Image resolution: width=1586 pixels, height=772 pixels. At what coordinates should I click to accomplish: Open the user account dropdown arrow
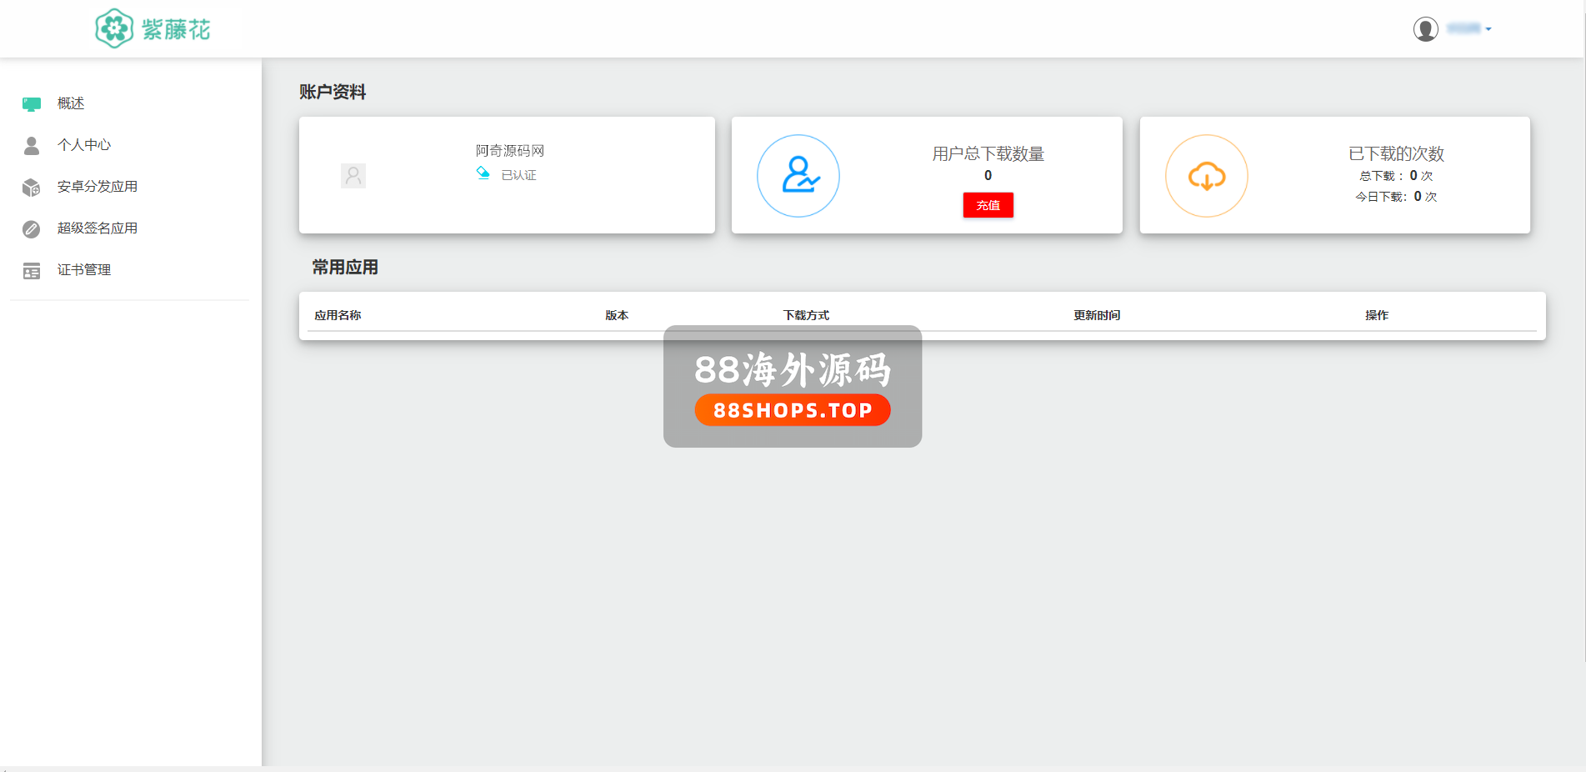click(1488, 29)
